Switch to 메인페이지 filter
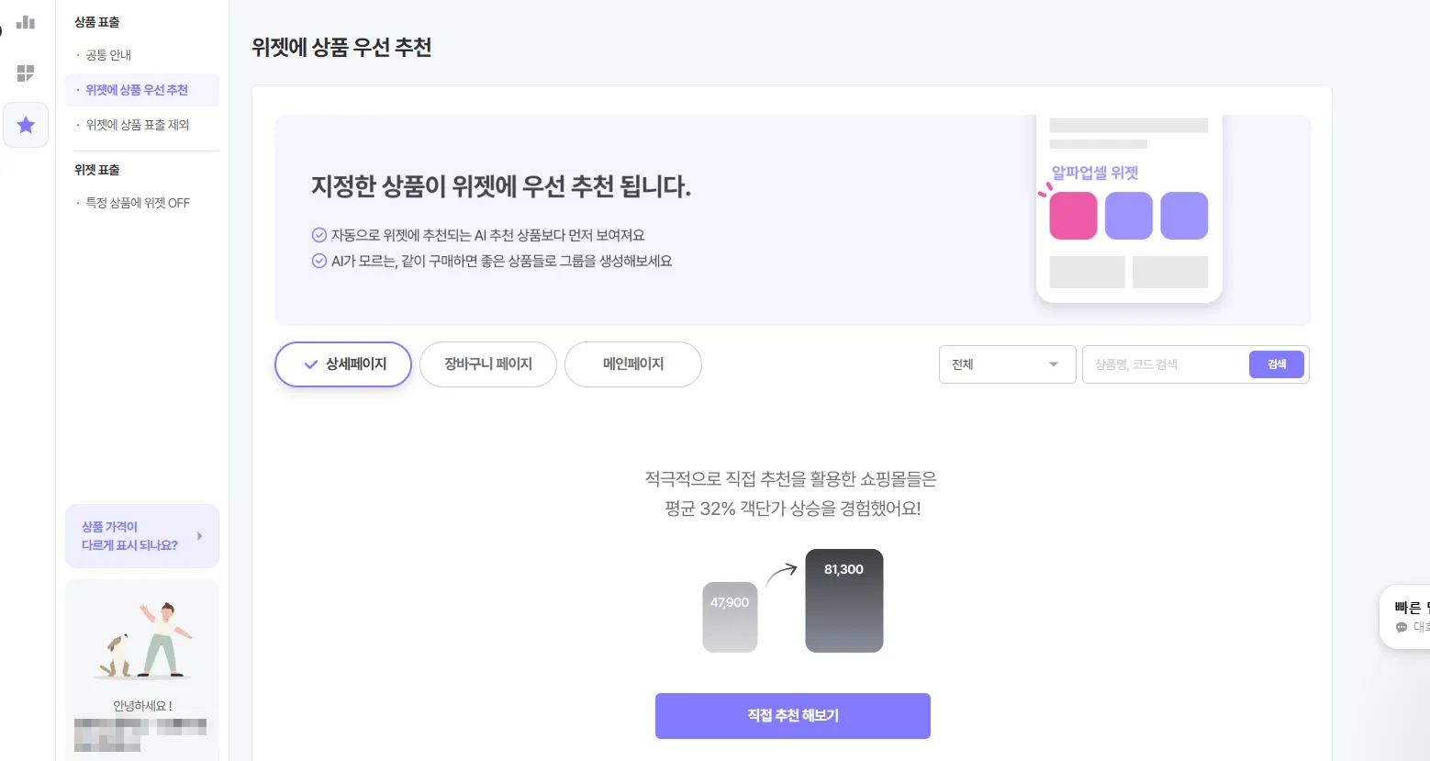 pyautogui.click(x=633, y=364)
